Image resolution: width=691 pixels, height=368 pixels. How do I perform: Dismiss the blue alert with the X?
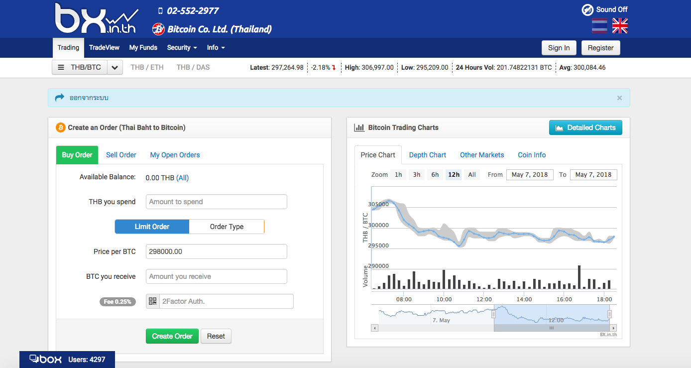click(619, 98)
